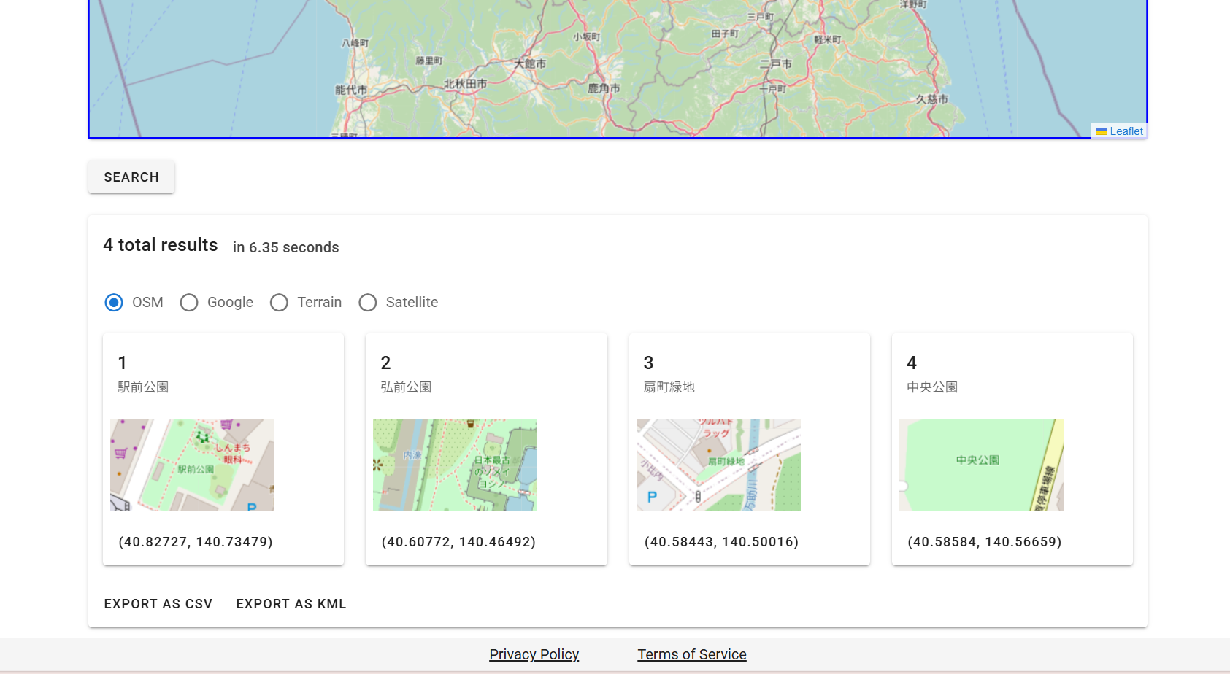Click the Ukraine flag icon beside Leaflet
The image size is (1230, 674).
point(1102,131)
